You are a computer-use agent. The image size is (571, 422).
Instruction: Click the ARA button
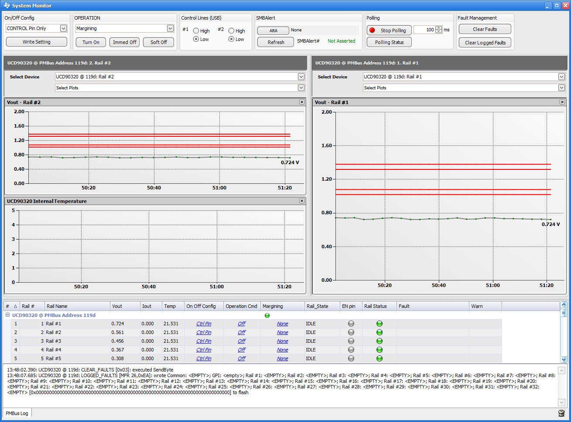click(x=273, y=30)
